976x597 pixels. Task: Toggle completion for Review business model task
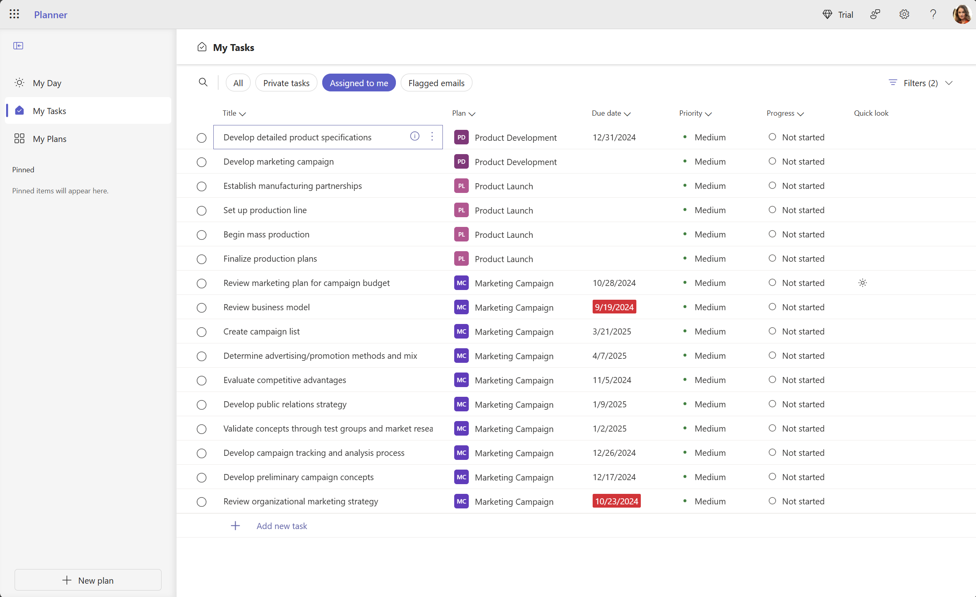(x=201, y=307)
